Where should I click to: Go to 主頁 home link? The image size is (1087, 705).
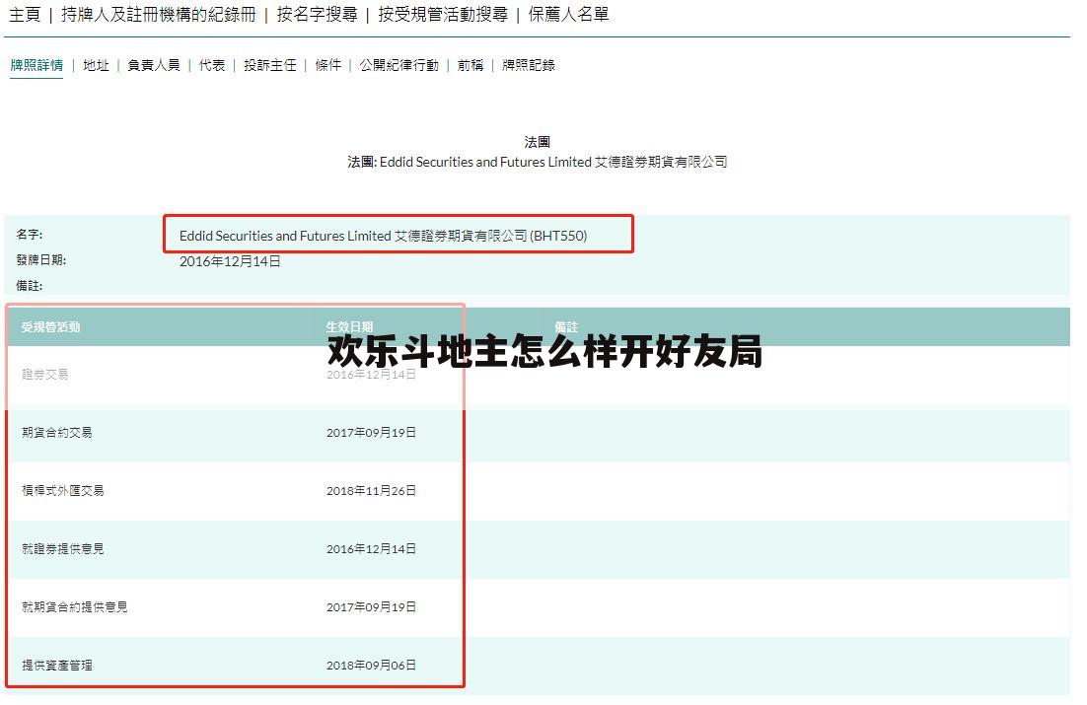25,15
